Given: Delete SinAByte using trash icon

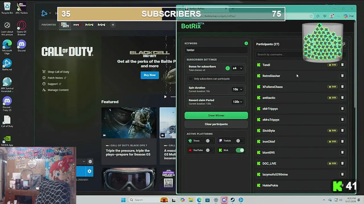Looking at the screenshot, I should (342, 130).
